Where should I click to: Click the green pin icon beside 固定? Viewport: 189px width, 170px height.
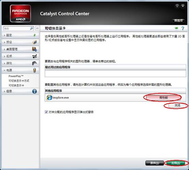[34, 35]
